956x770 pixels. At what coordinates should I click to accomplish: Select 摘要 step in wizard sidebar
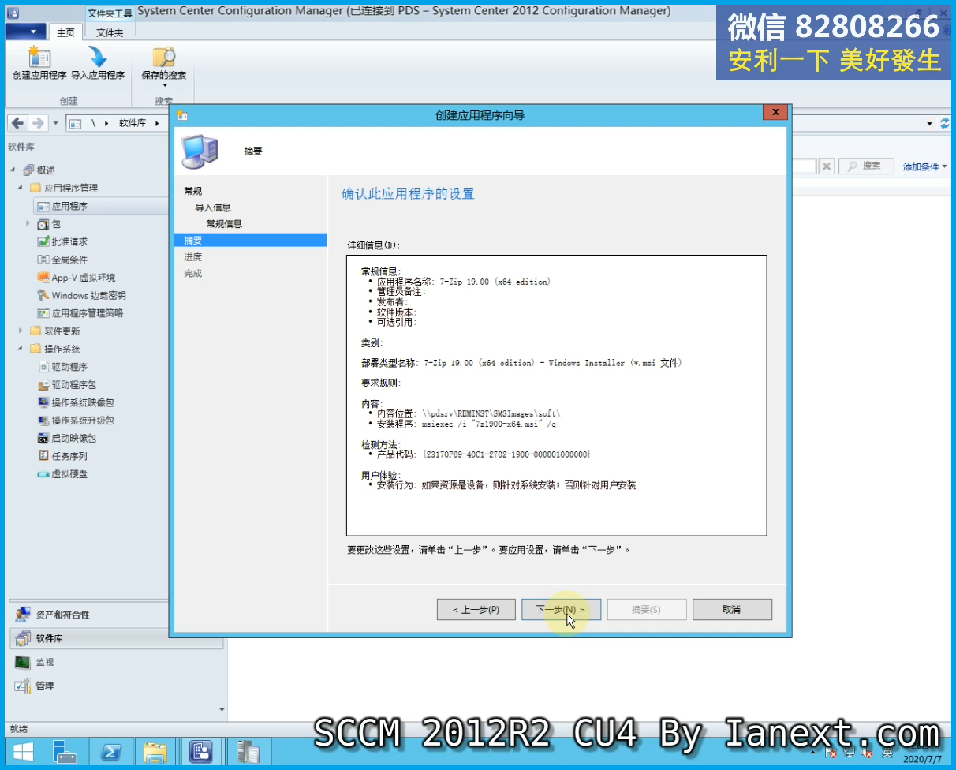click(x=250, y=241)
